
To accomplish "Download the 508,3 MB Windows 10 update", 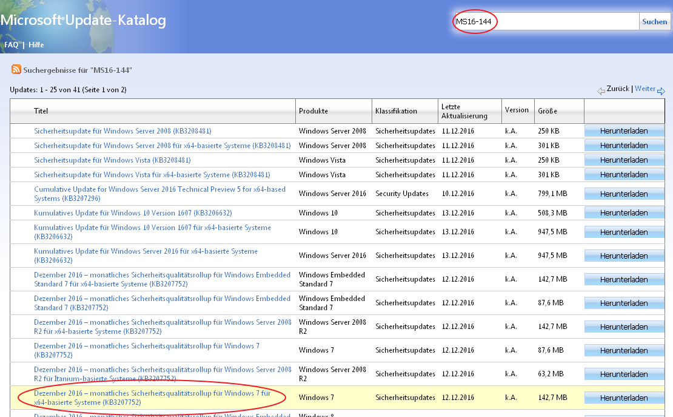I will tap(624, 213).
